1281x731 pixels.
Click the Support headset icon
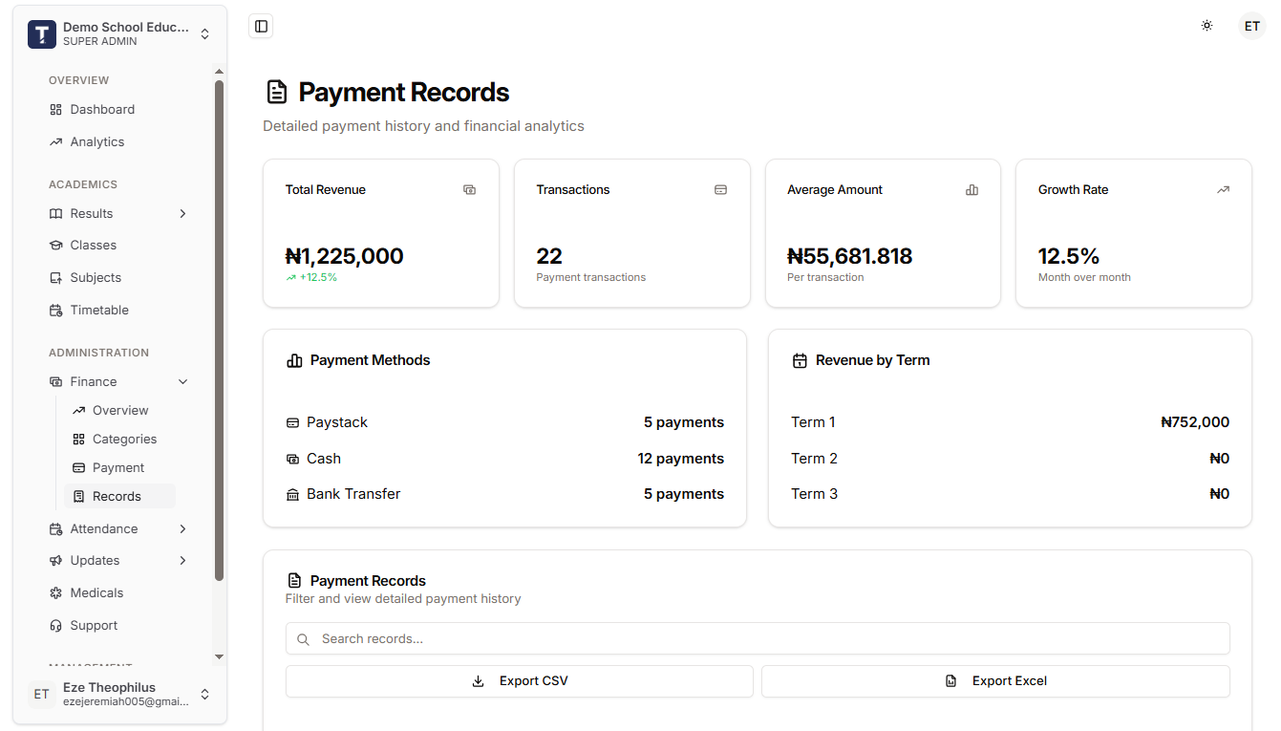coord(56,625)
